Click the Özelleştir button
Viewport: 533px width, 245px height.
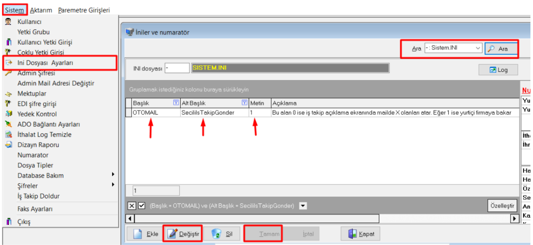point(502,206)
